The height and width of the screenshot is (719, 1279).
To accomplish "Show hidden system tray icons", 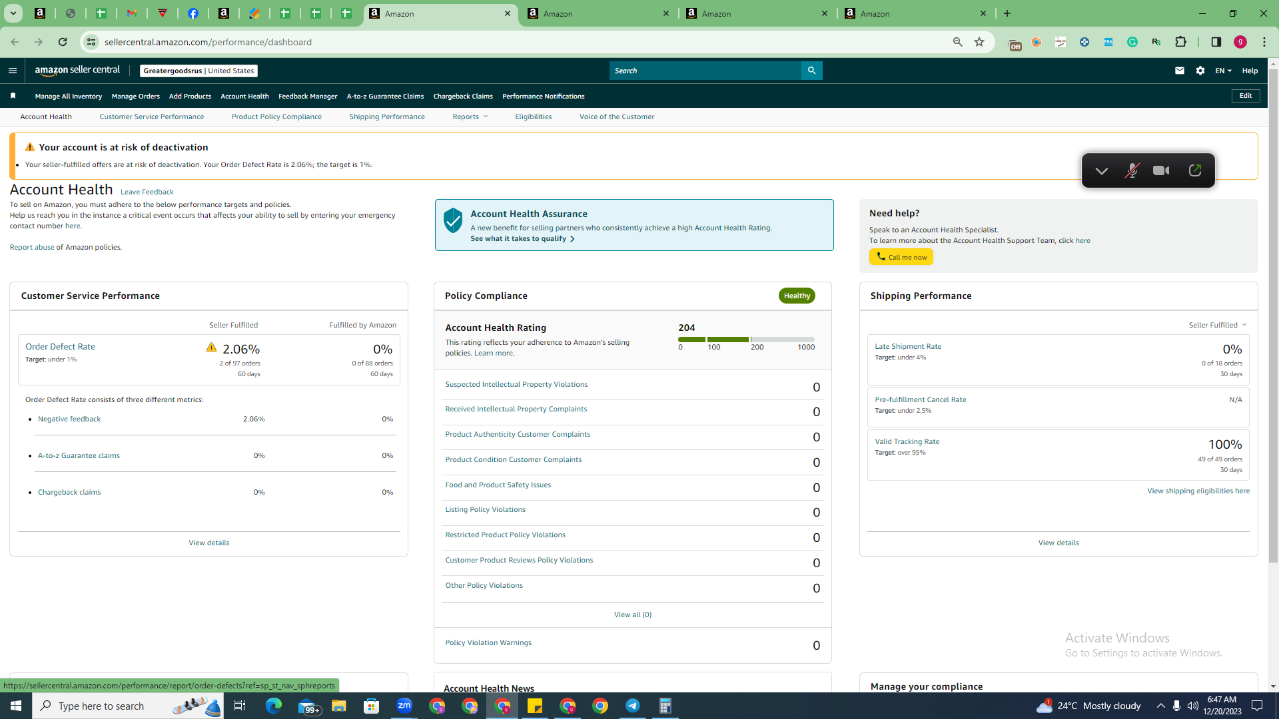I will pyautogui.click(x=1161, y=706).
